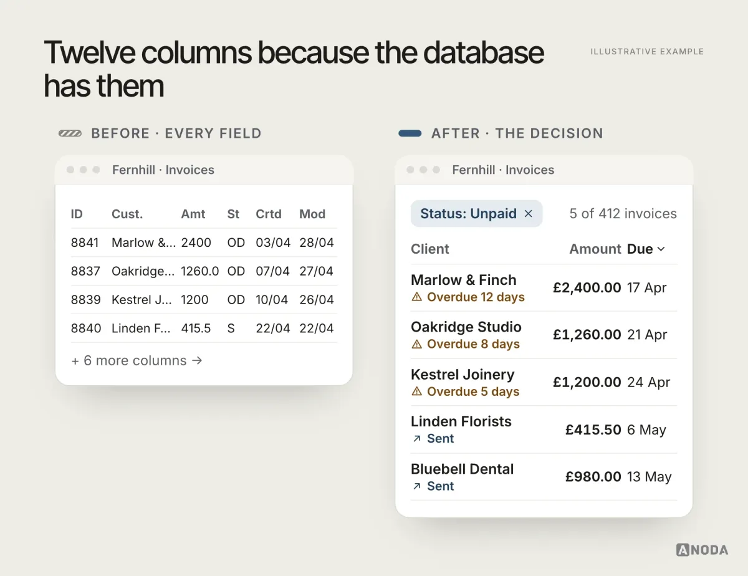The width and height of the screenshot is (748, 576).
Task: Click sent arrow icon under Bluebell Dental
Action: click(417, 486)
